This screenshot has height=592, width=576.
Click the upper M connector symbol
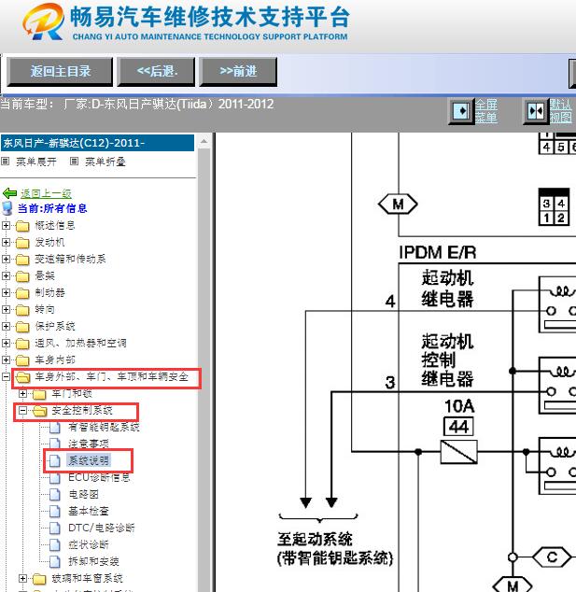[x=398, y=204]
